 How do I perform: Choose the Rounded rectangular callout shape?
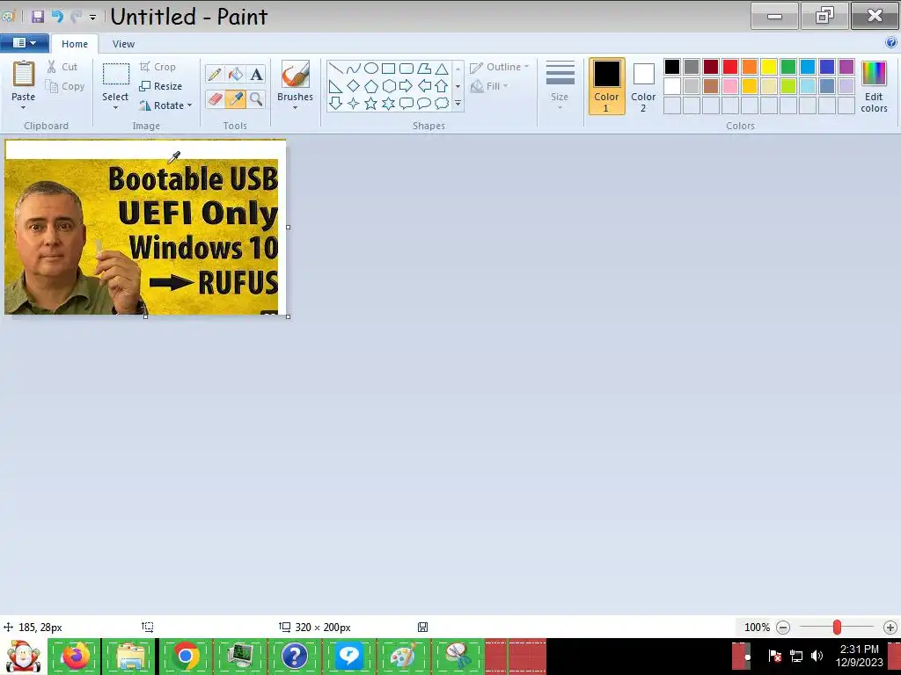(407, 104)
